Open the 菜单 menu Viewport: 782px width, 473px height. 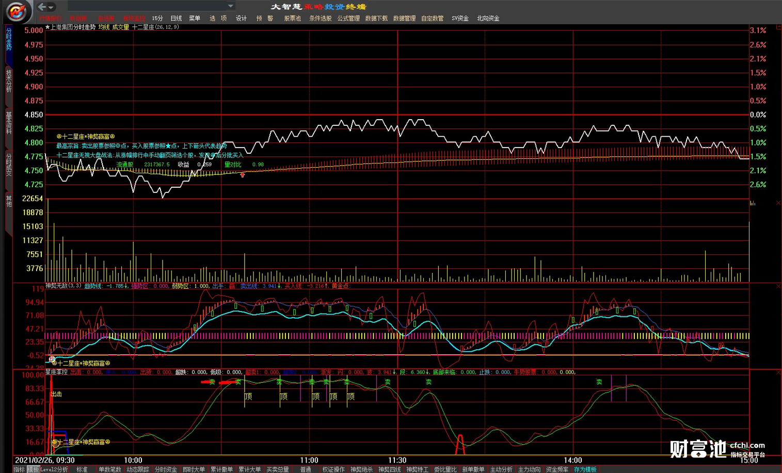195,18
